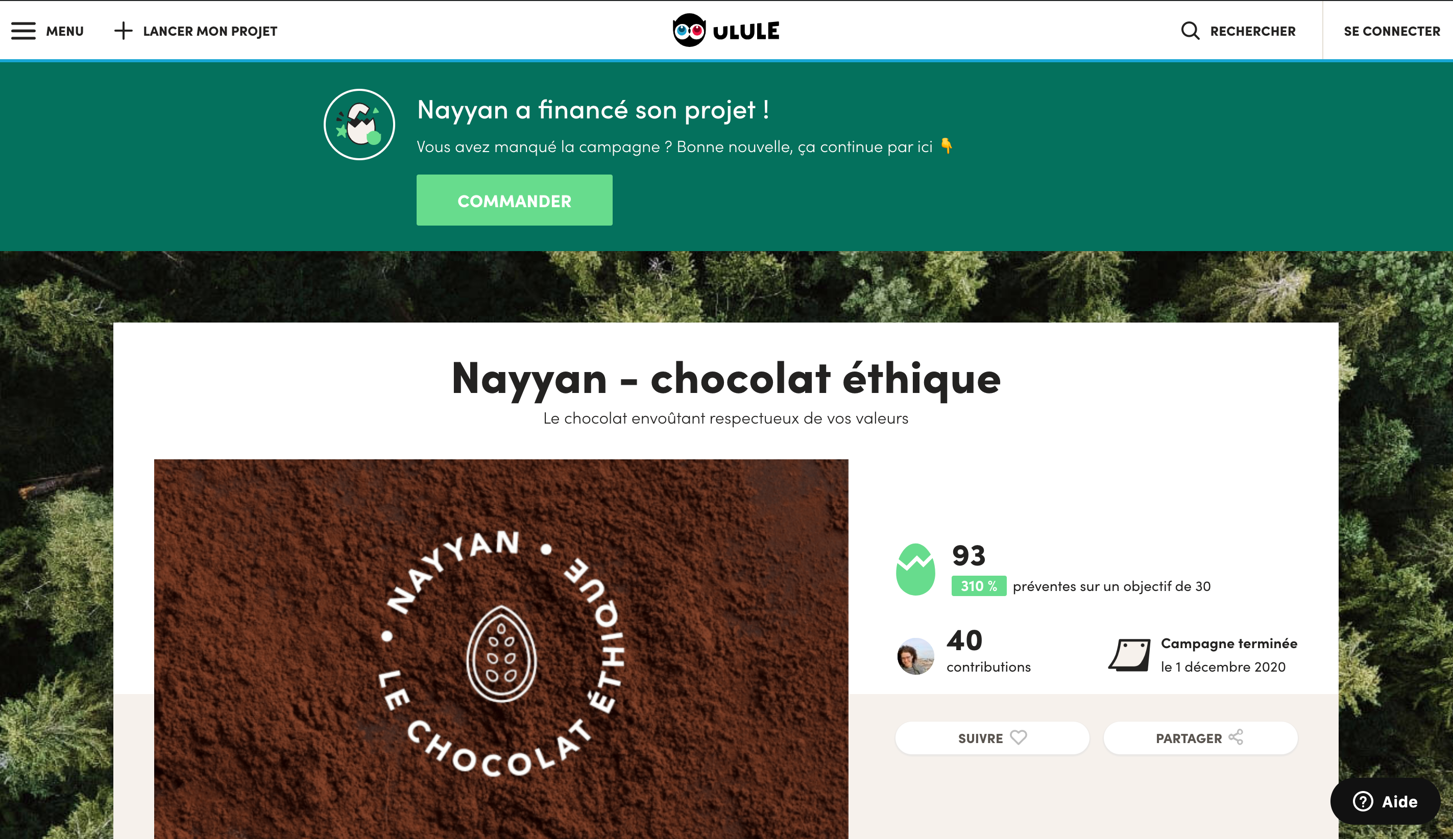The image size is (1453, 839).
Task: Click the 310 % progress badge
Action: click(979, 586)
